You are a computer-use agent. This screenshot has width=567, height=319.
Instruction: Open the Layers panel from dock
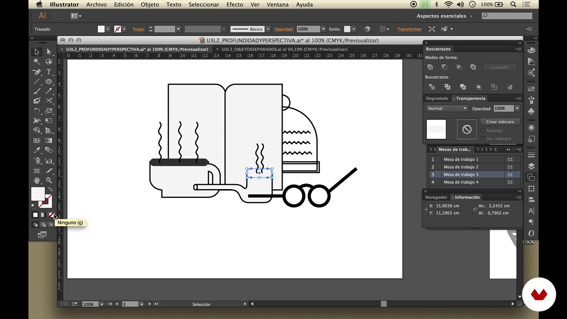[531, 166]
